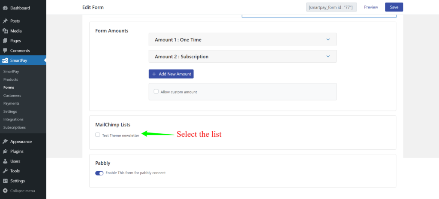Click the Media library icon

pyautogui.click(x=5, y=31)
